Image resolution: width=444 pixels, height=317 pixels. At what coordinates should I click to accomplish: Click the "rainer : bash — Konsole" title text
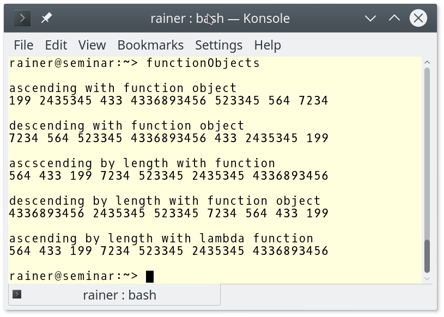click(220, 18)
